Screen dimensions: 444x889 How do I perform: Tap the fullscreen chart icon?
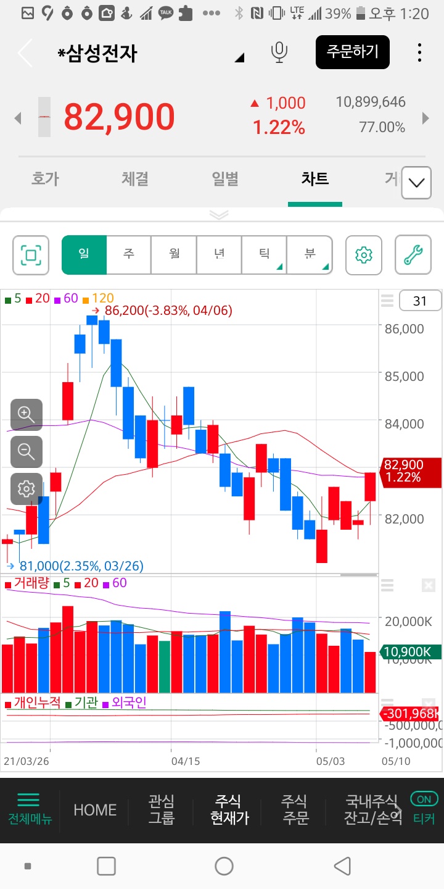31,254
